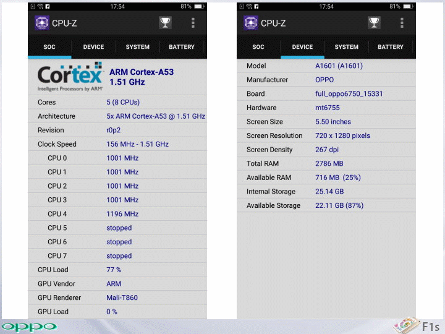This screenshot has width=445, height=334.
Task: Open overflow menu dots in left screen
Action: [x=193, y=23]
